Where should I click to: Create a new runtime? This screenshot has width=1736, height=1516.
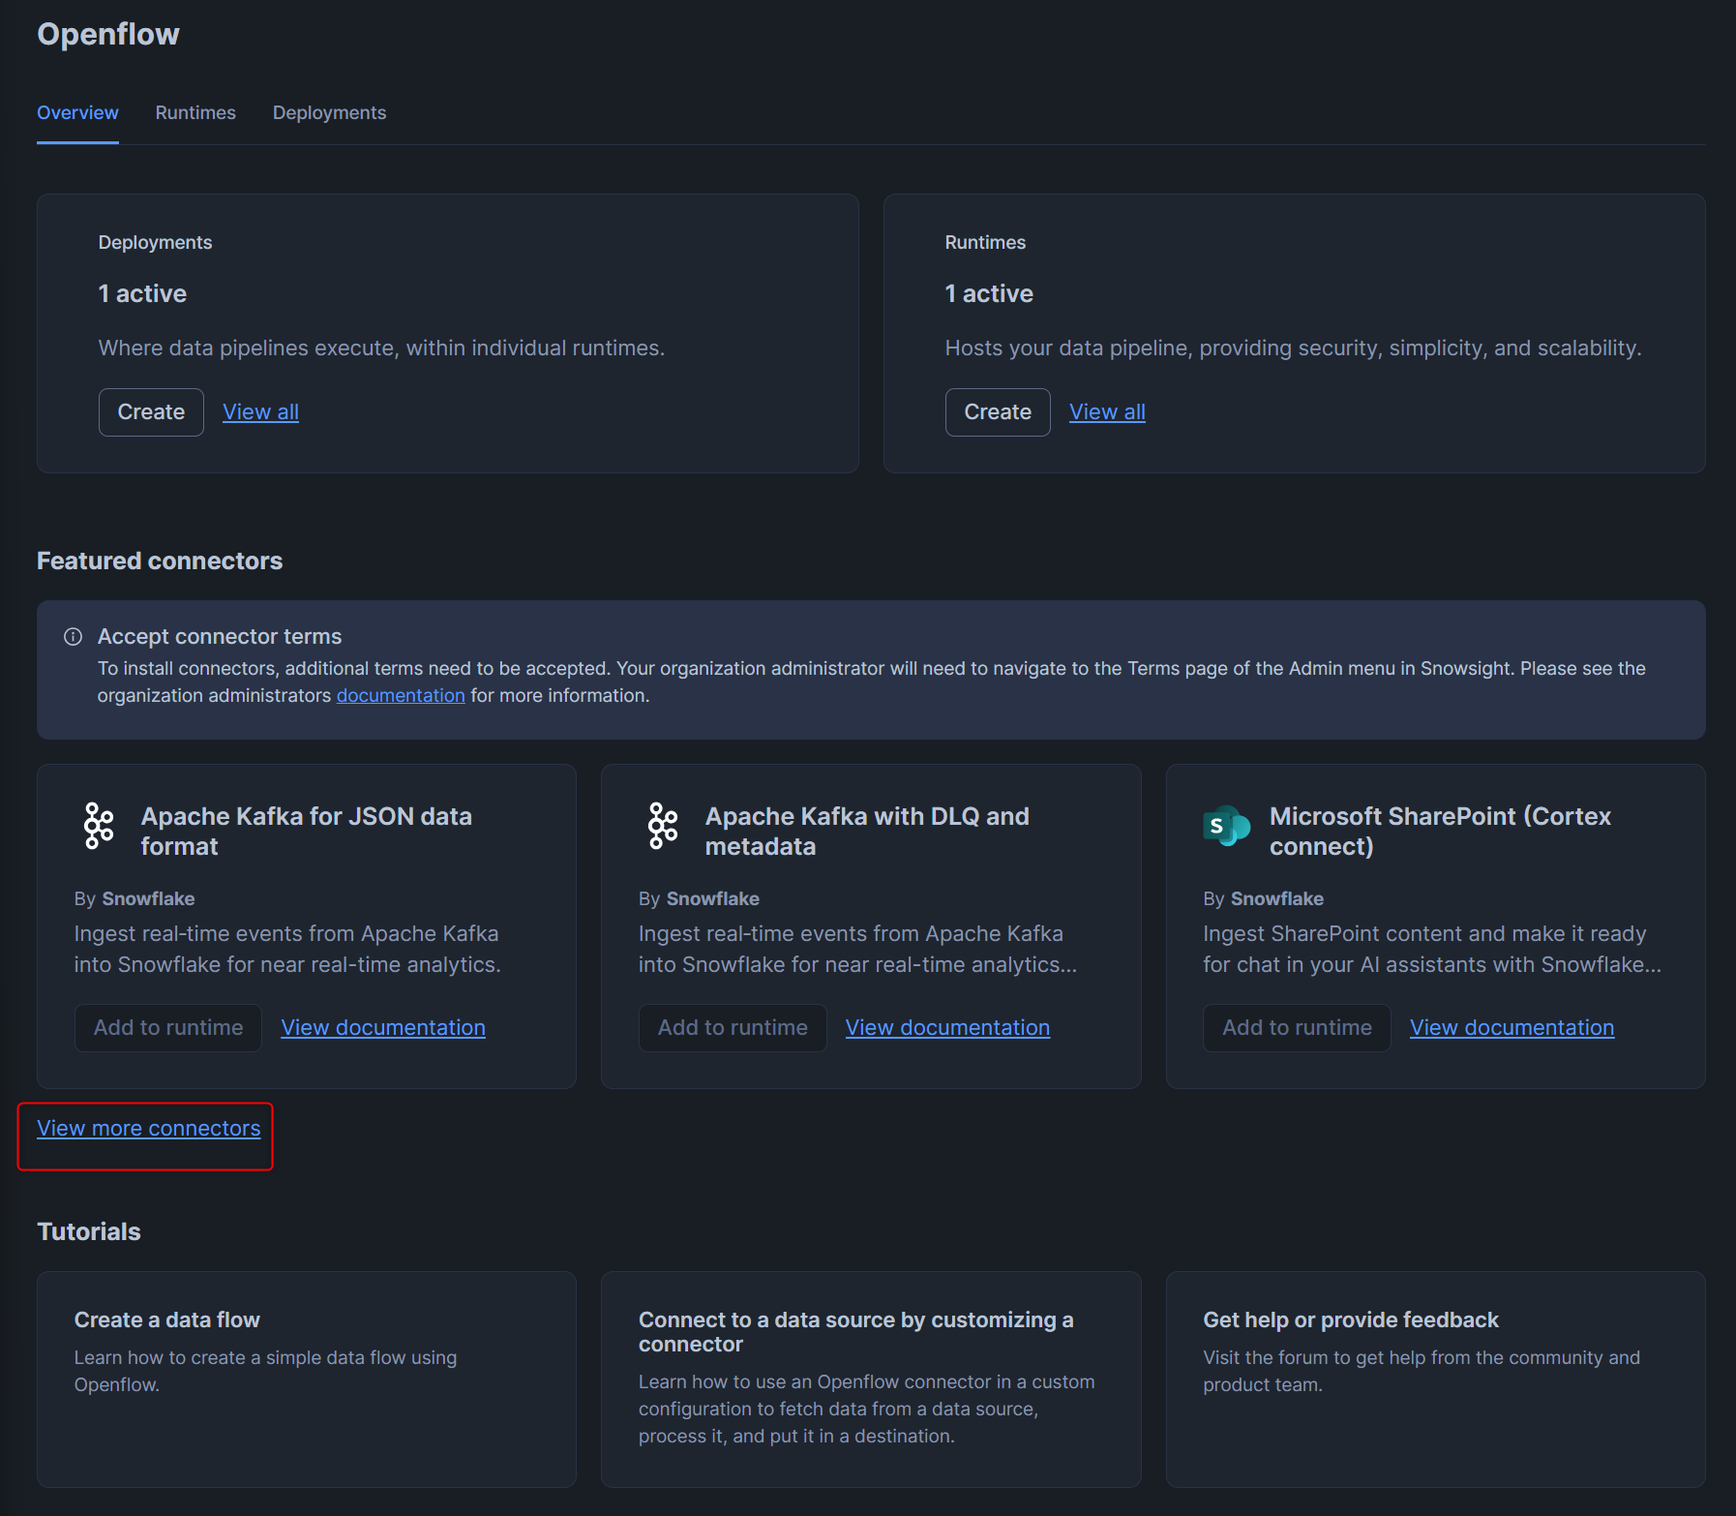point(997,412)
